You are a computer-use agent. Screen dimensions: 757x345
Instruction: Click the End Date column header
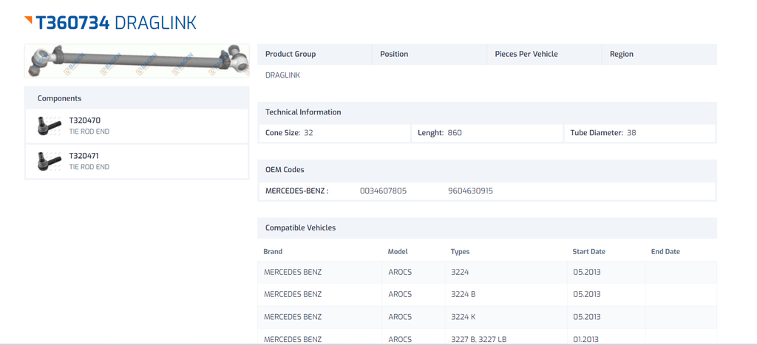click(665, 251)
